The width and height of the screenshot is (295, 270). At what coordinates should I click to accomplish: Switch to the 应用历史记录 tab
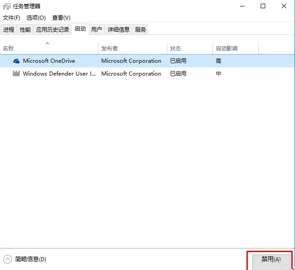pyautogui.click(x=53, y=29)
